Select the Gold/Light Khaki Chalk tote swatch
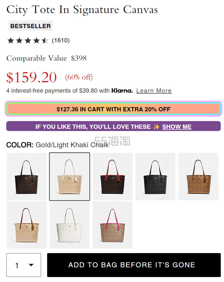The height and width of the screenshot is (282, 224). [x=70, y=177]
